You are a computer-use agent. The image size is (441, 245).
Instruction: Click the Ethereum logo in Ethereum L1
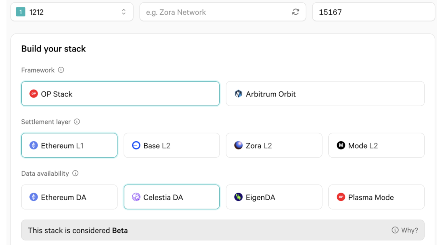click(33, 145)
